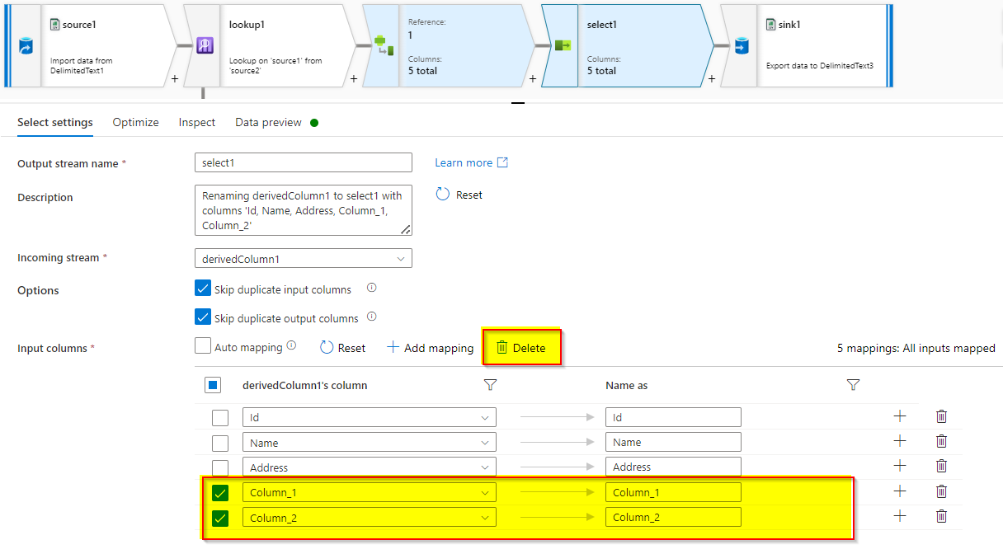
Task: Open the Data preview tab
Action: [x=269, y=122]
